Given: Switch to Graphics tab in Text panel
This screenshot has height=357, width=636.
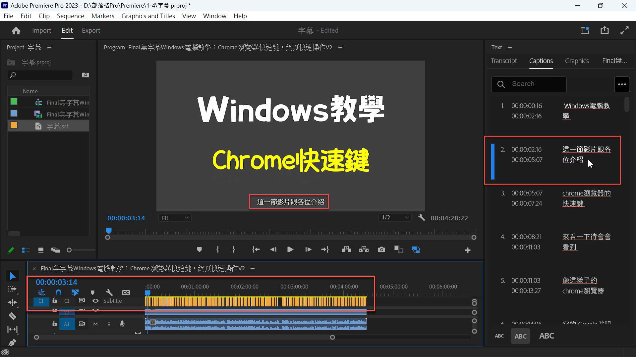Looking at the screenshot, I should pyautogui.click(x=577, y=61).
